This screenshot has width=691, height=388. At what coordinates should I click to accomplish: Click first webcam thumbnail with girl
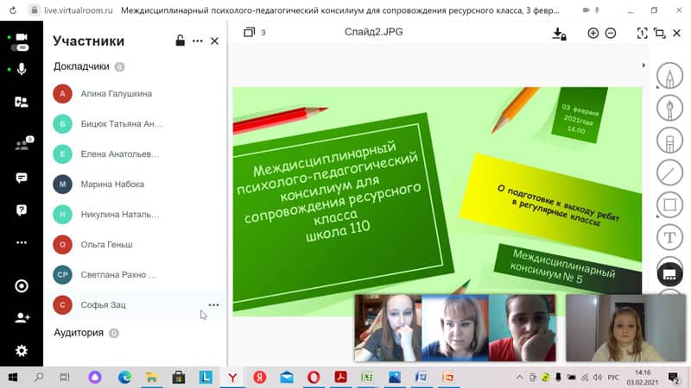tap(388, 329)
